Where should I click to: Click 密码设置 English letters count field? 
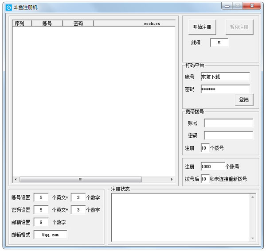pos(41,210)
